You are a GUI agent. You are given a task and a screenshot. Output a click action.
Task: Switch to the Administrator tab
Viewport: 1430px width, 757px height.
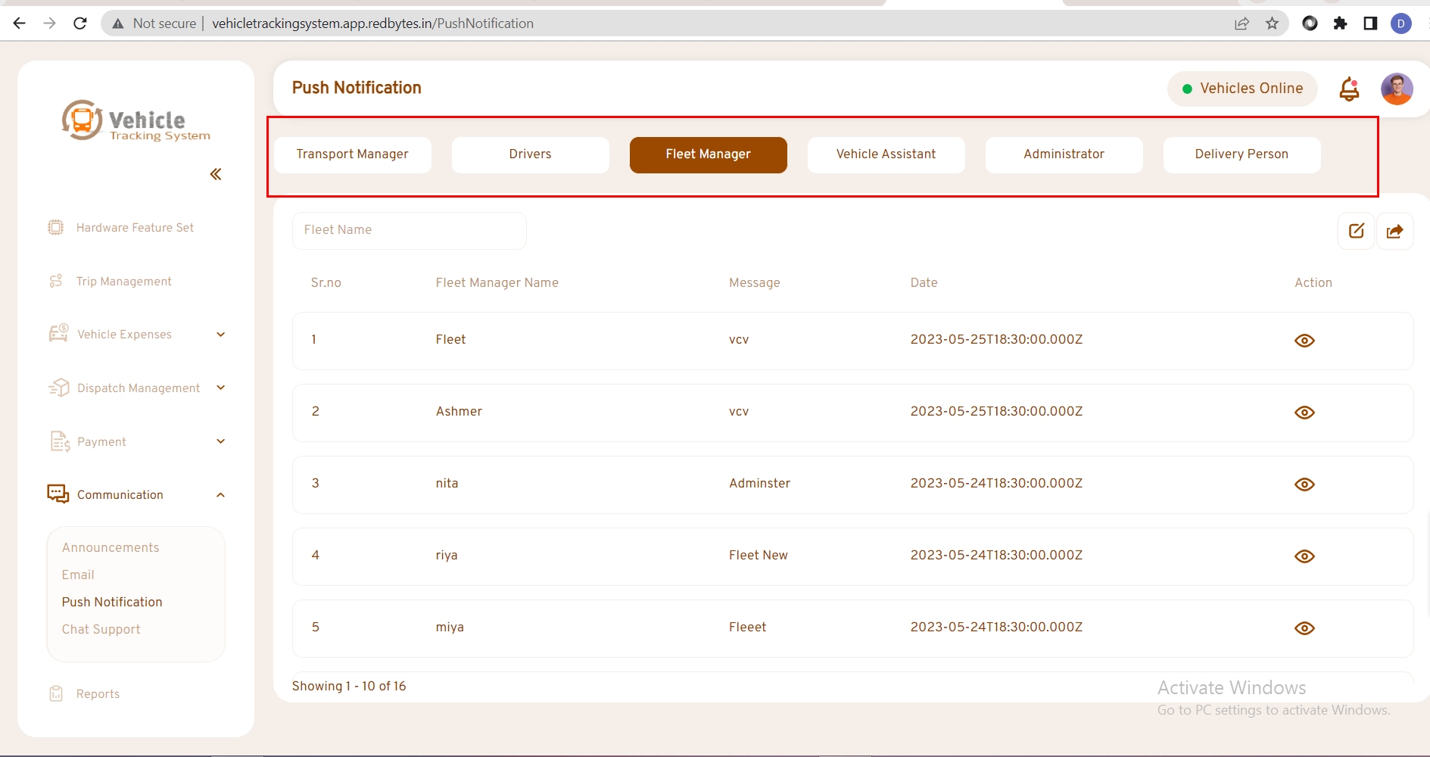pos(1064,154)
